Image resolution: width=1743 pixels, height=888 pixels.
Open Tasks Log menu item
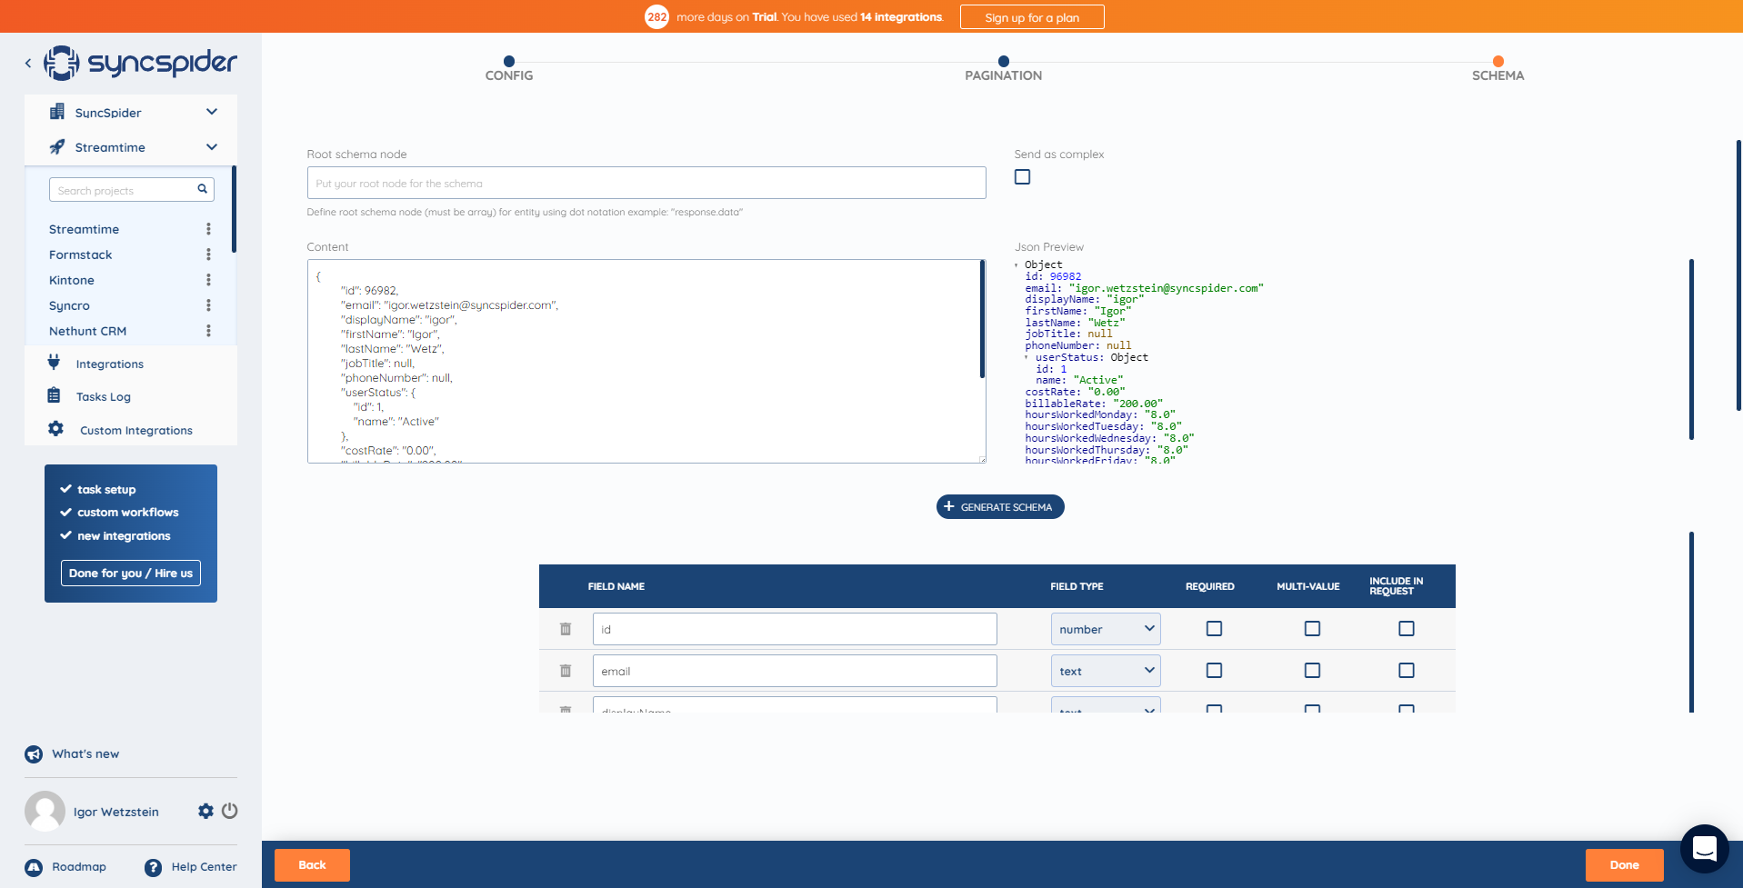tap(104, 396)
